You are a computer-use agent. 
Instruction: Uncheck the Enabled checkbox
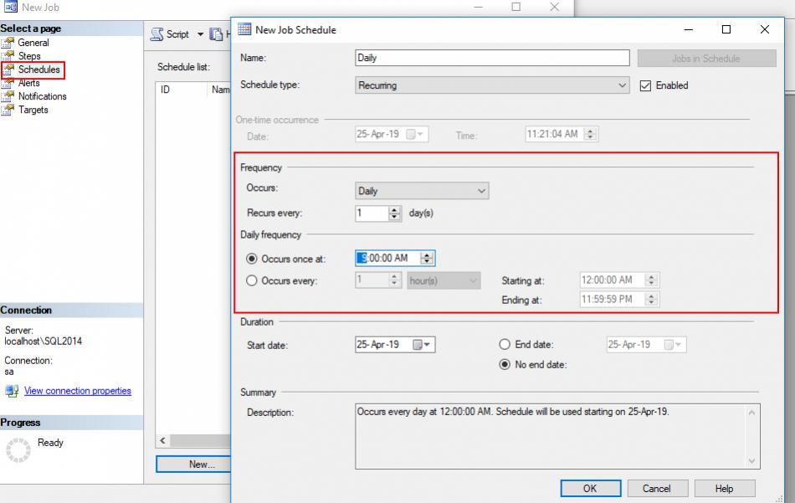click(645, 85)
